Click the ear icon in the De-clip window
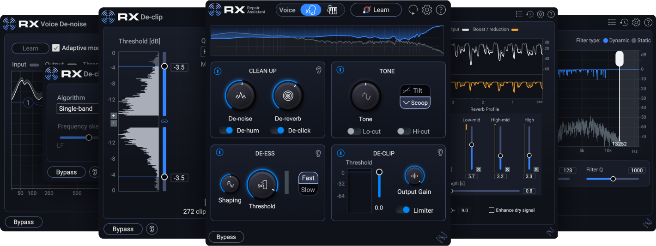656x246 pixels. click(x=152, y=229)
